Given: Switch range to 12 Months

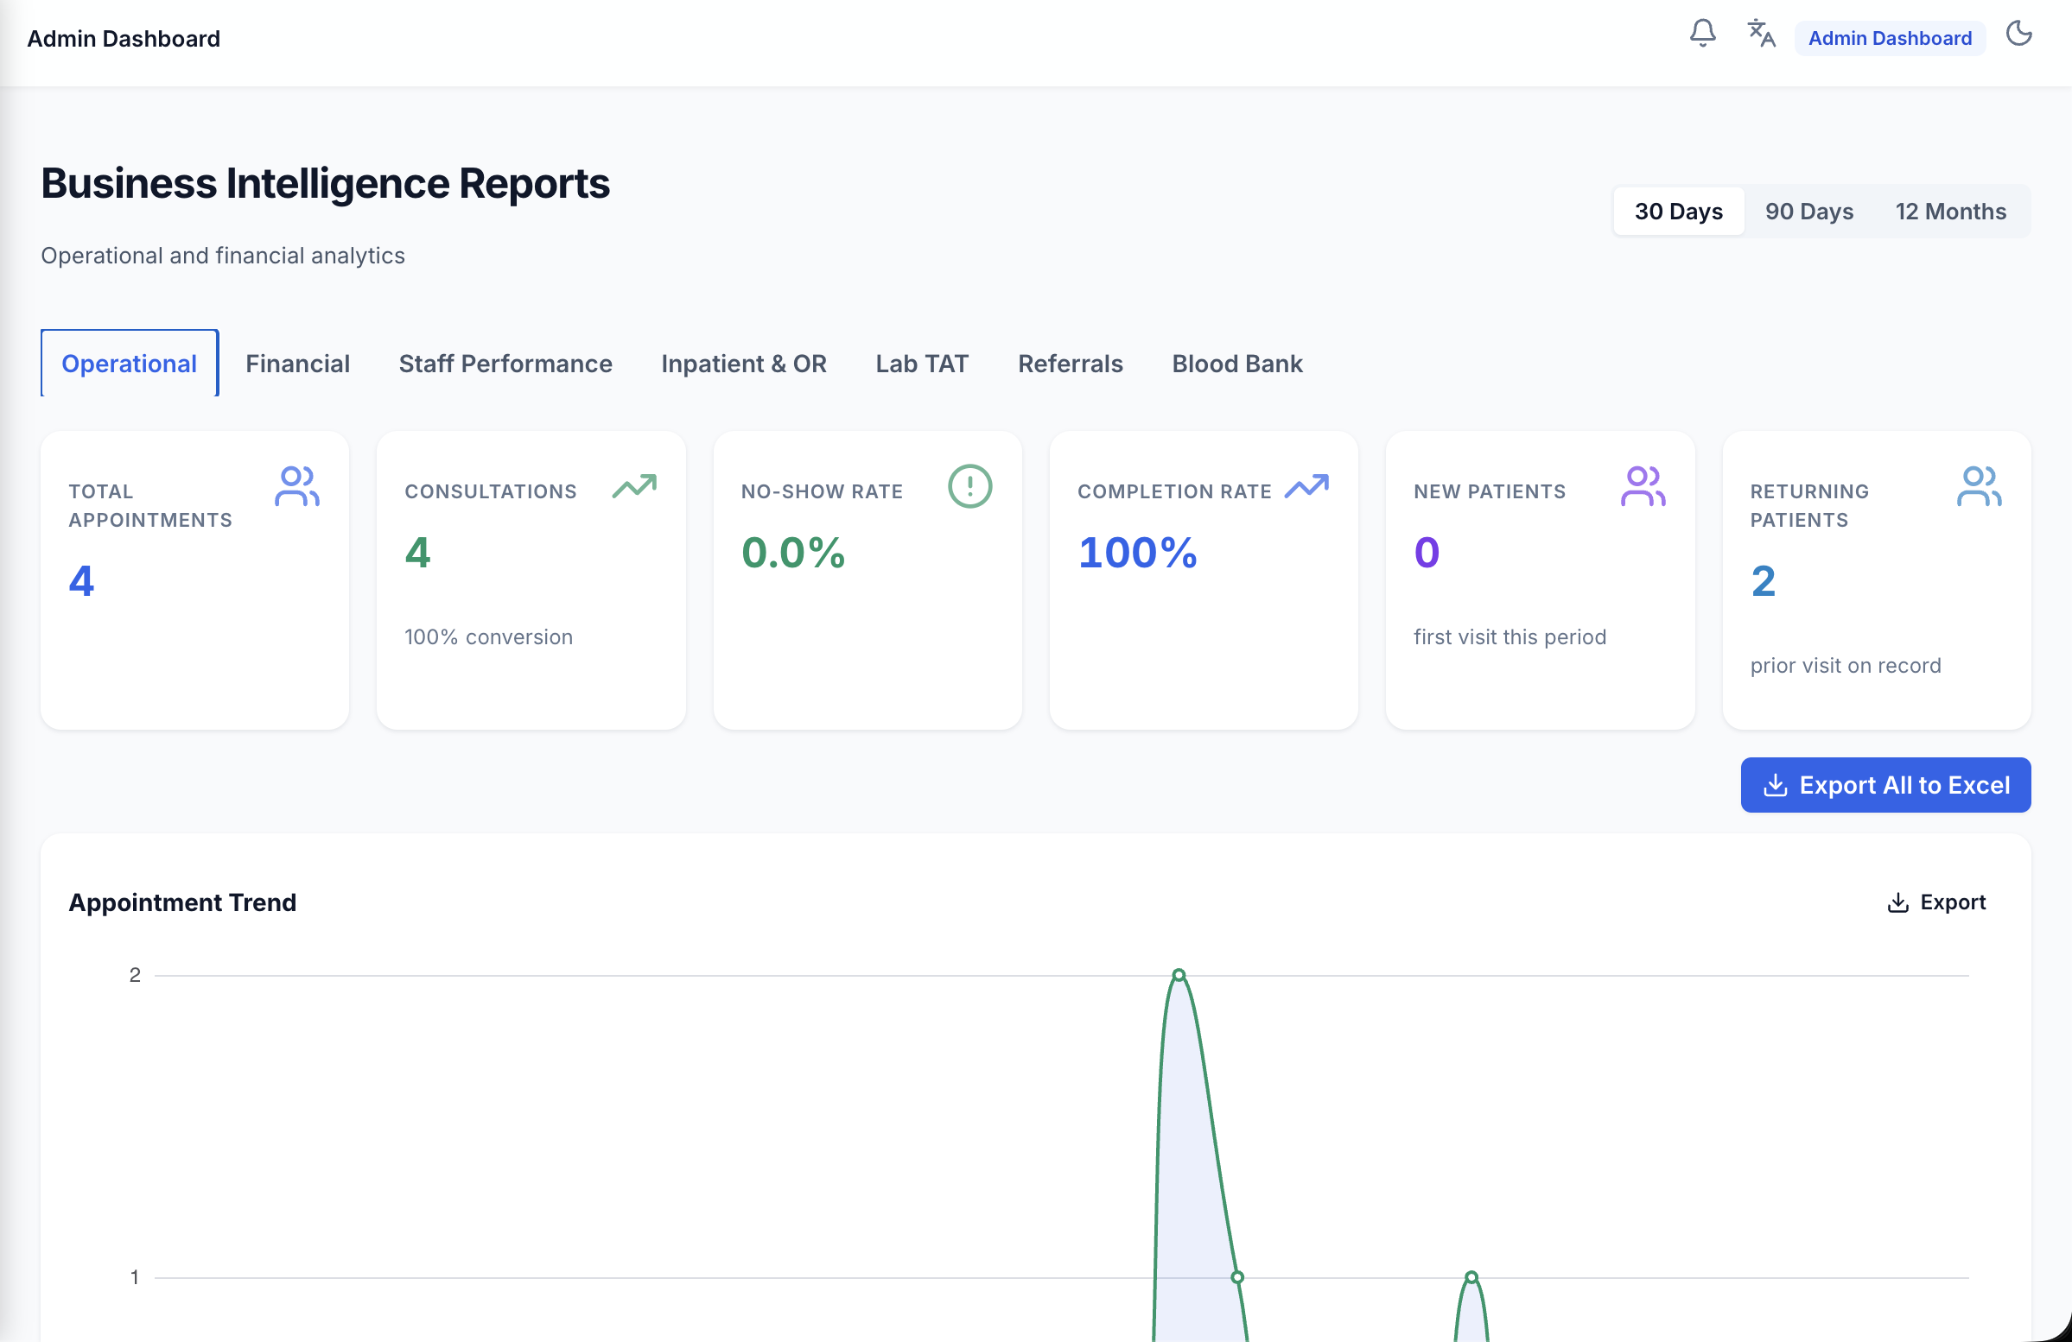Looking at the screenshot, I should coord(1951,211).
